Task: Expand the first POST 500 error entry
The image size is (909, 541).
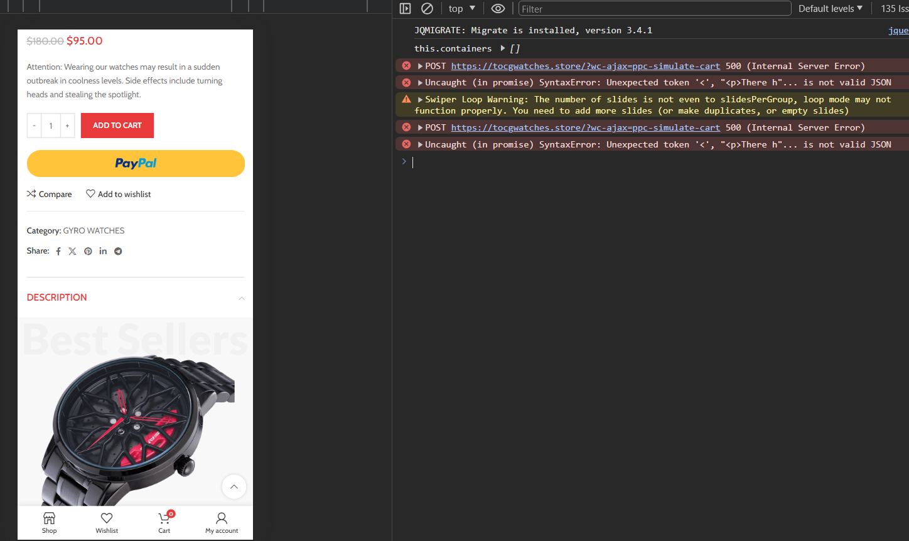Action: click(x=420, y=66)
